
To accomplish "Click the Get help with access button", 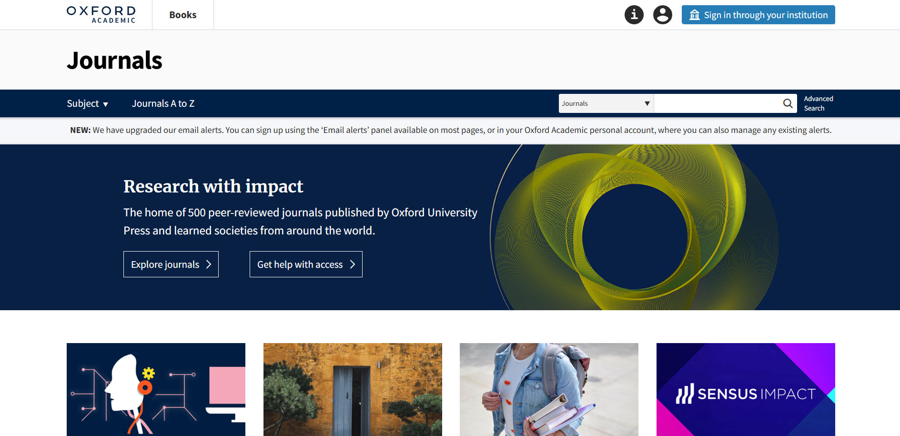I will (x=306, y=264).
